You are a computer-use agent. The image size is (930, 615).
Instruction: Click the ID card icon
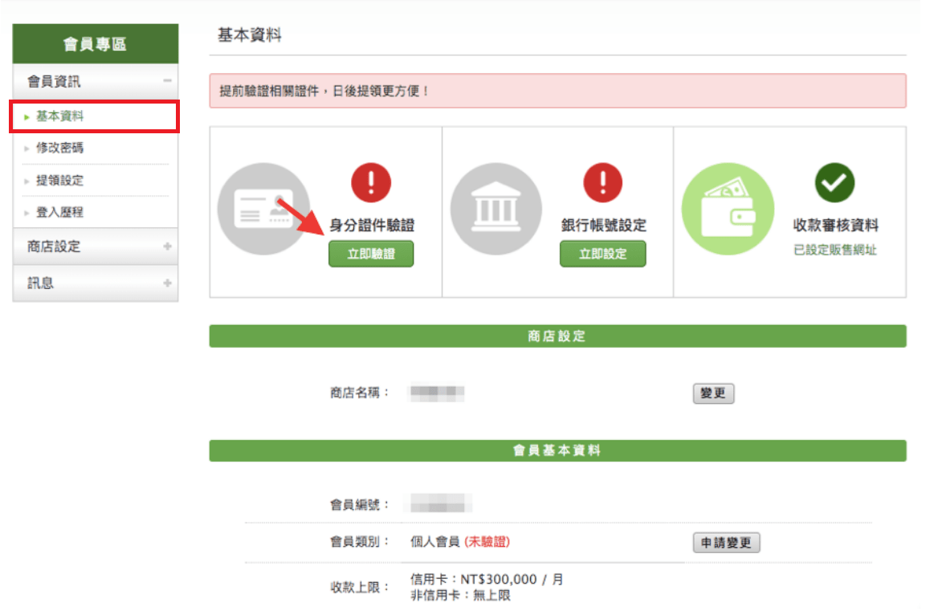click(x=264, y=210)
